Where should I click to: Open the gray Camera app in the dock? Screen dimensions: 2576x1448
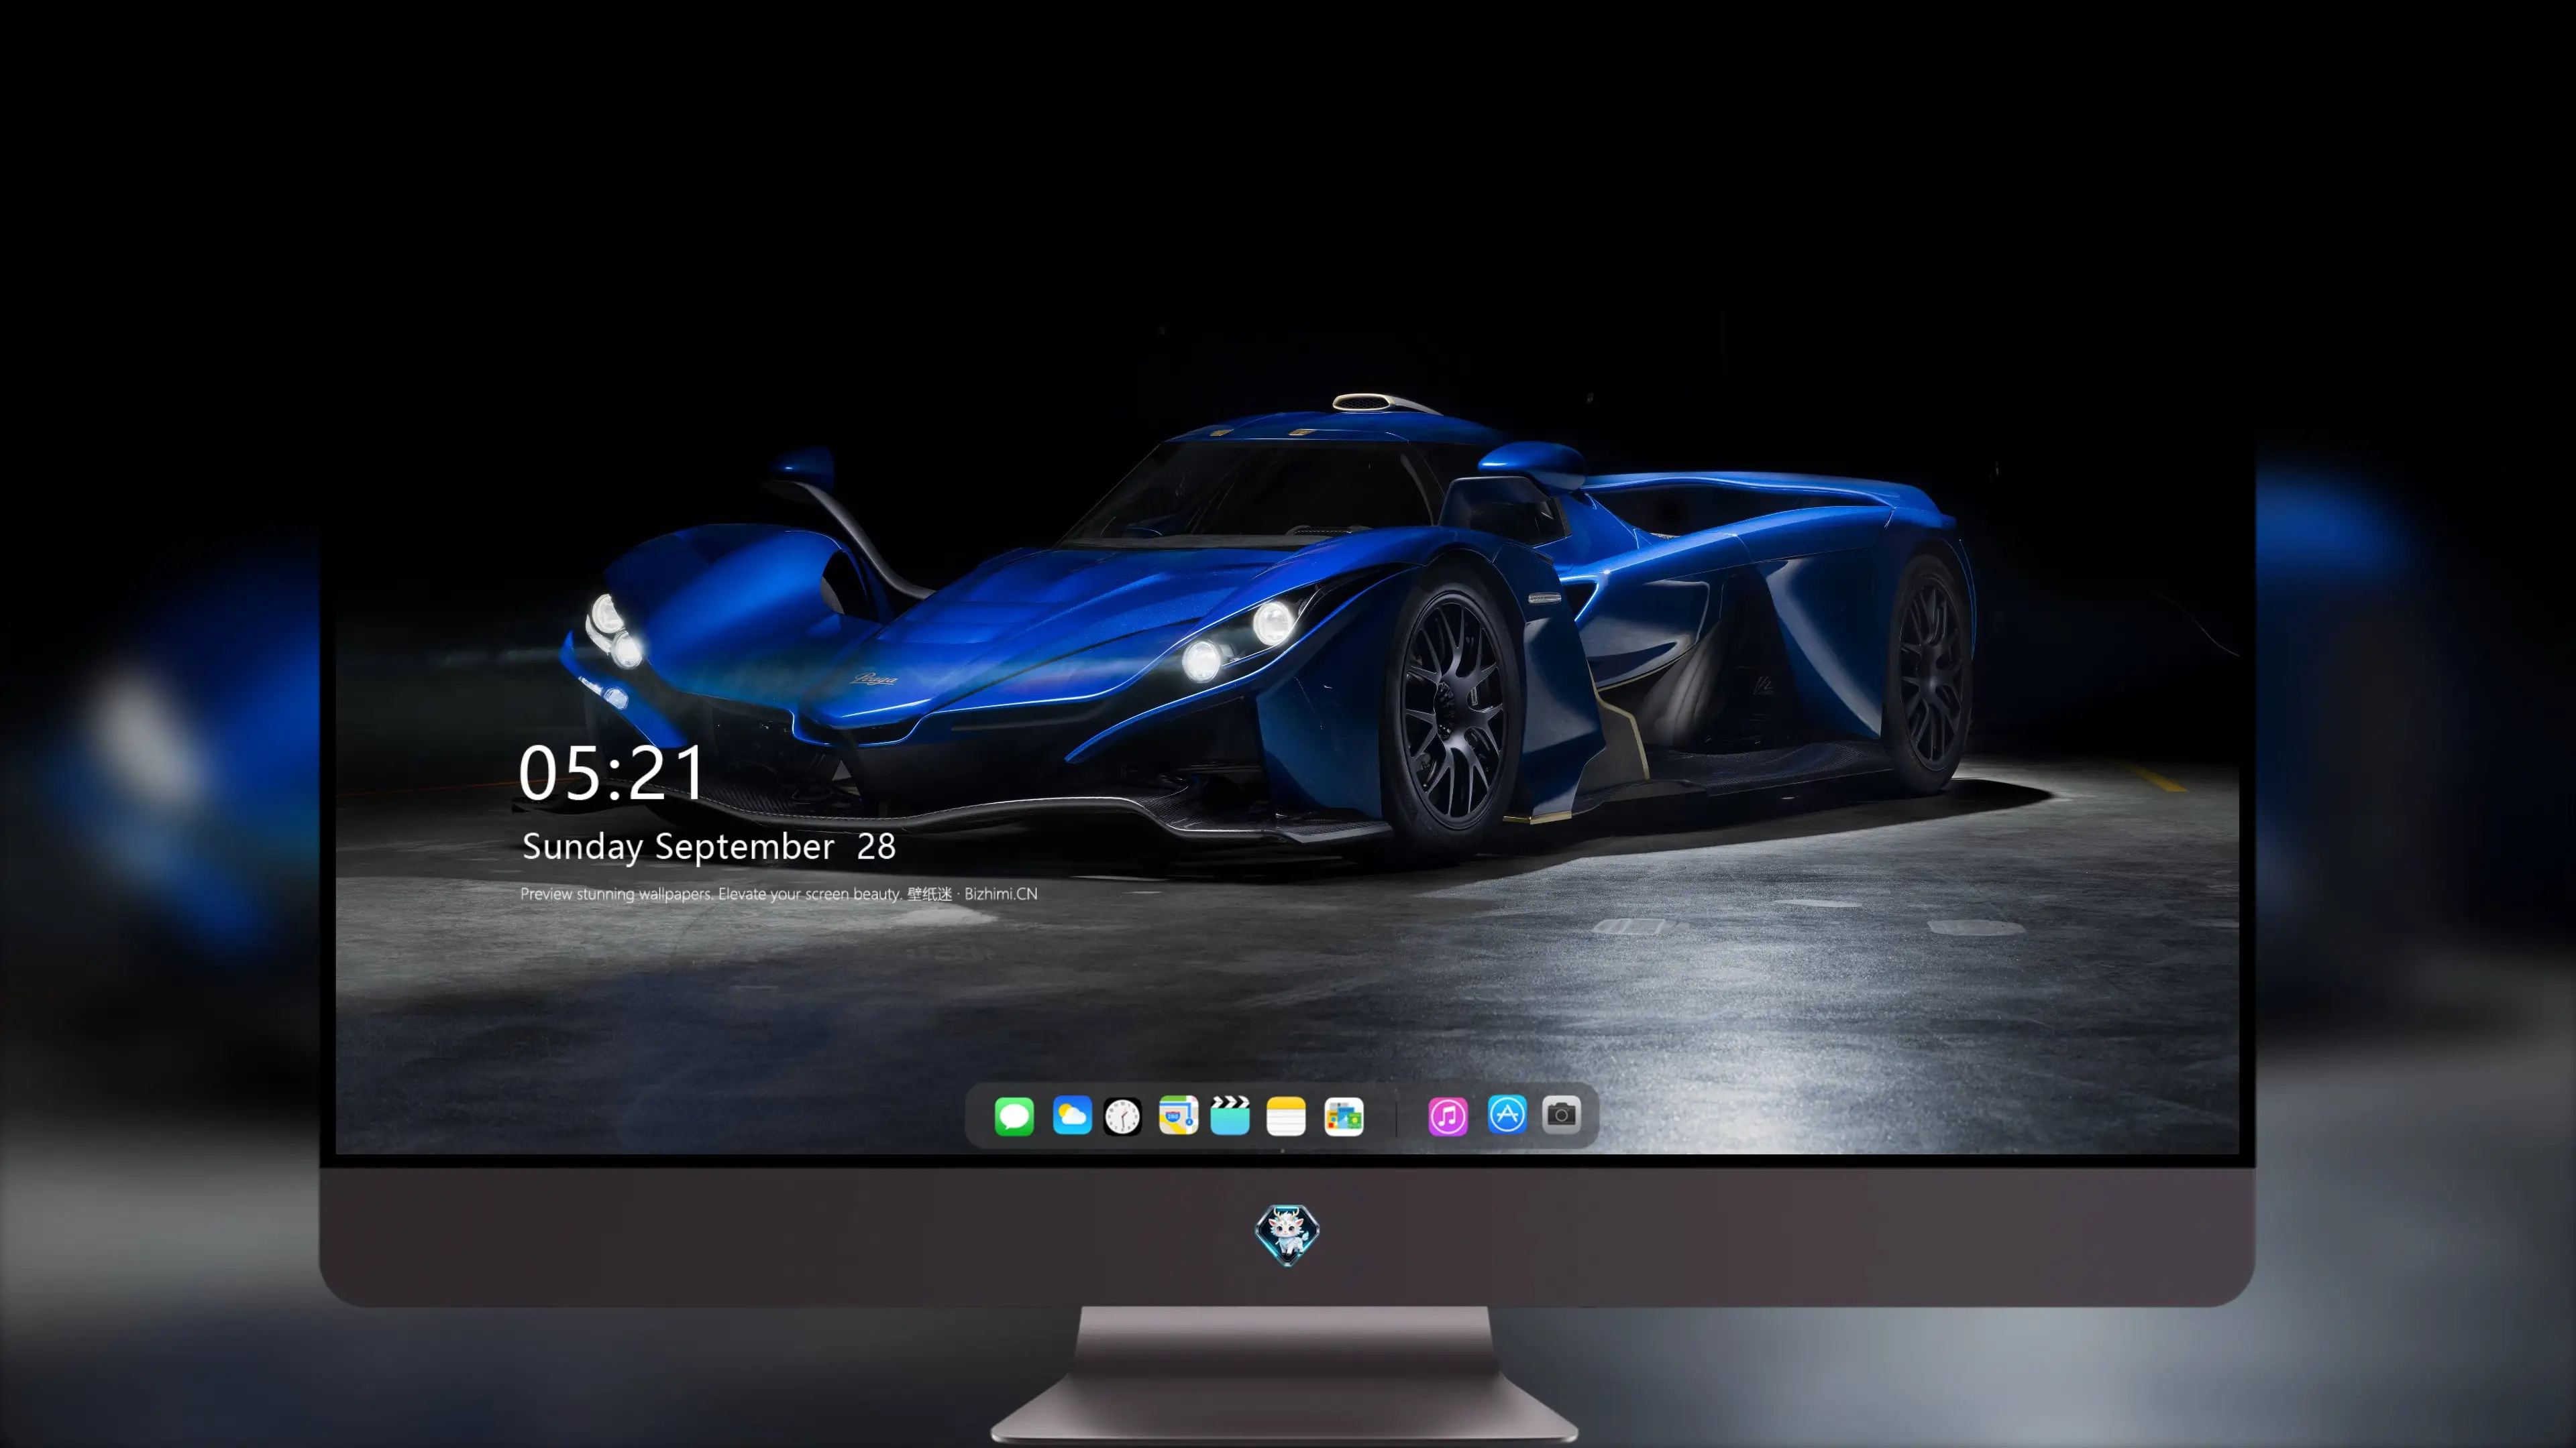[1561, 1114]
